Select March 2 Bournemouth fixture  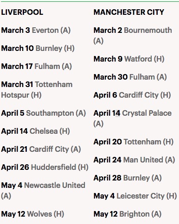click(x=133, y=36)
